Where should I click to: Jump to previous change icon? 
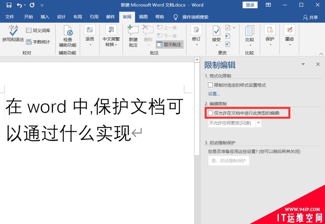point(228,36)
